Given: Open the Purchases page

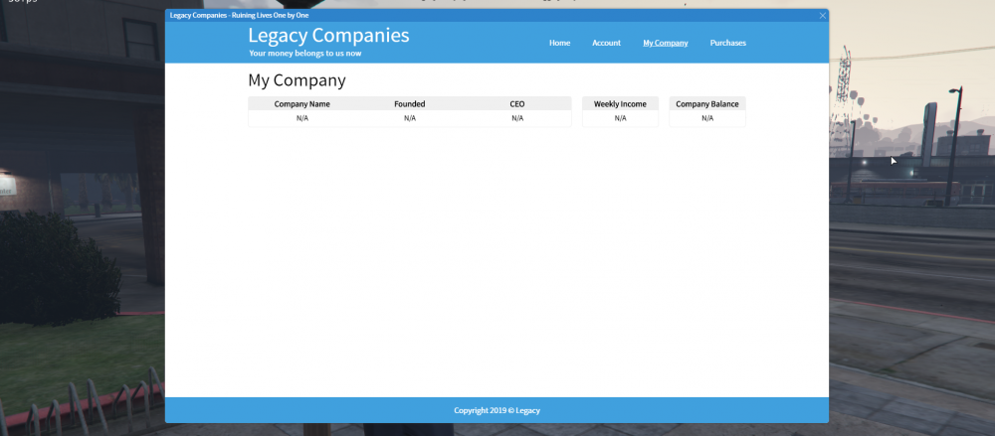Looking at the screenshot, I should [x=727, y=43].
